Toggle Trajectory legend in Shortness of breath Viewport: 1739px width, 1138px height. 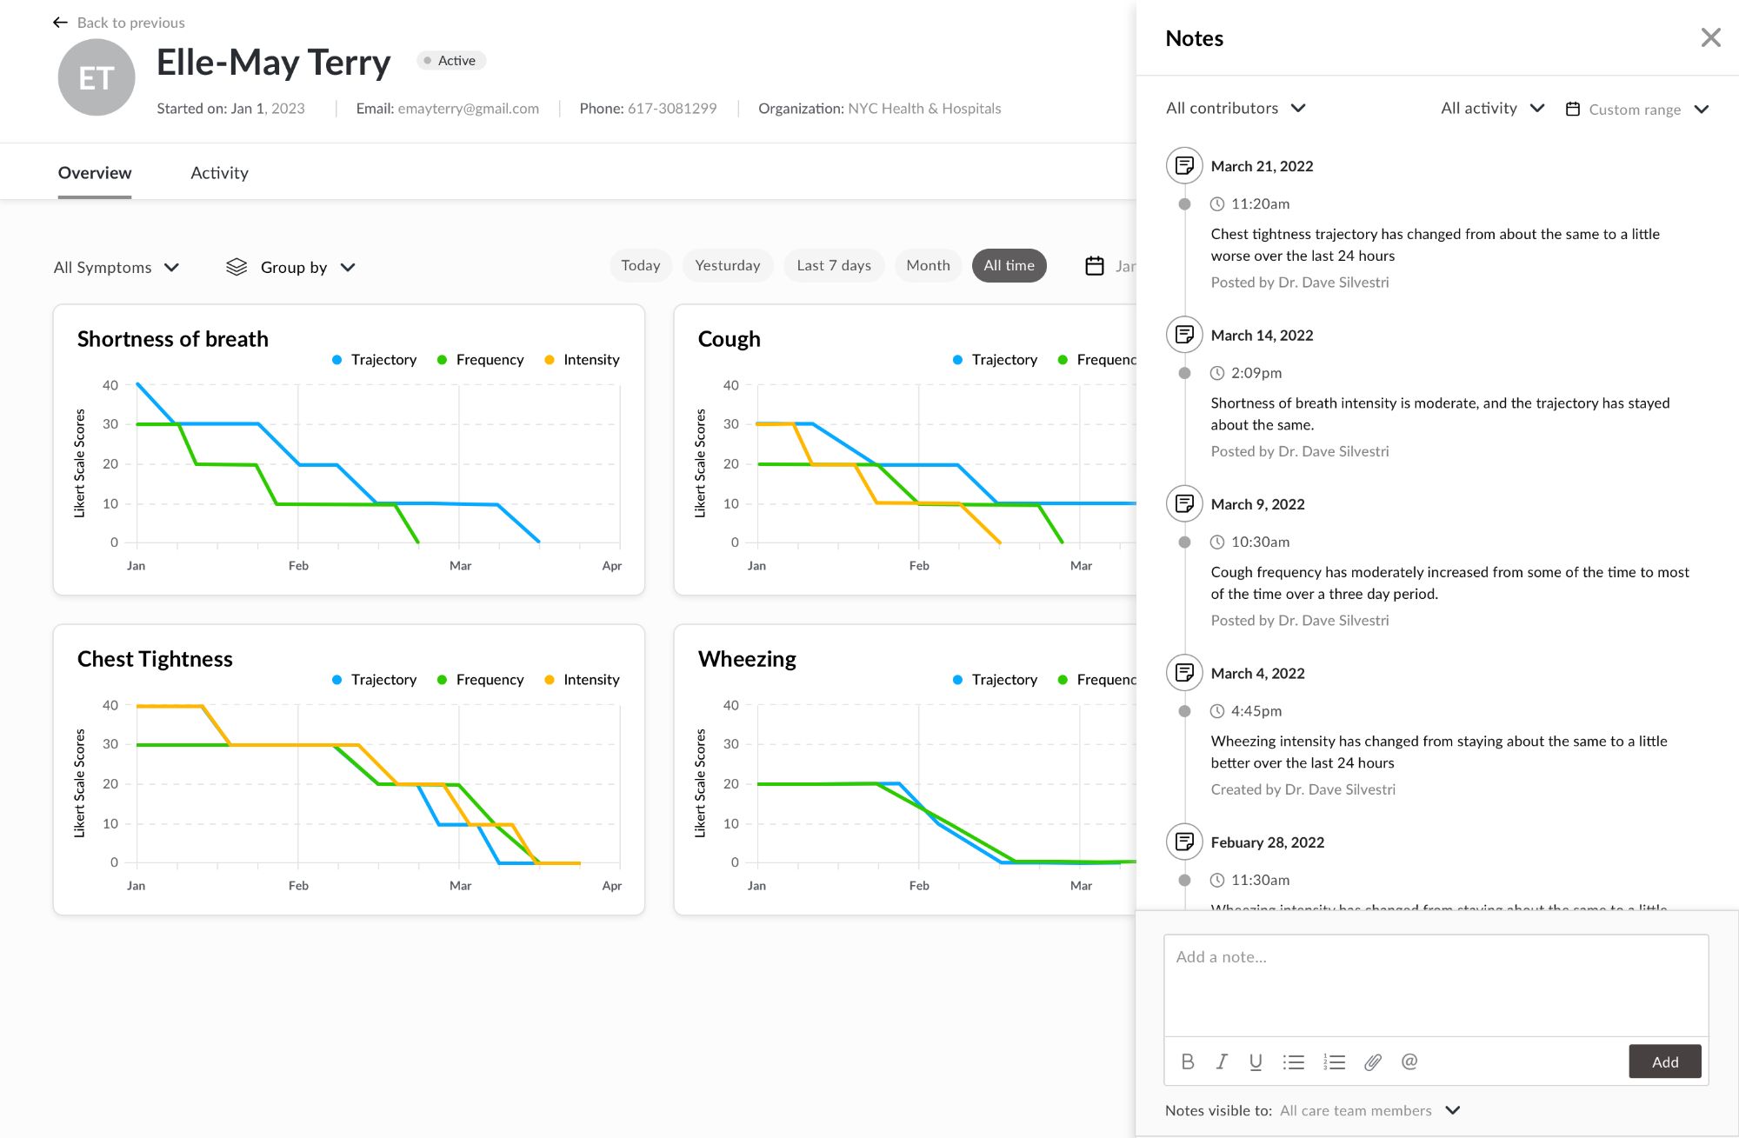(375, 360)
